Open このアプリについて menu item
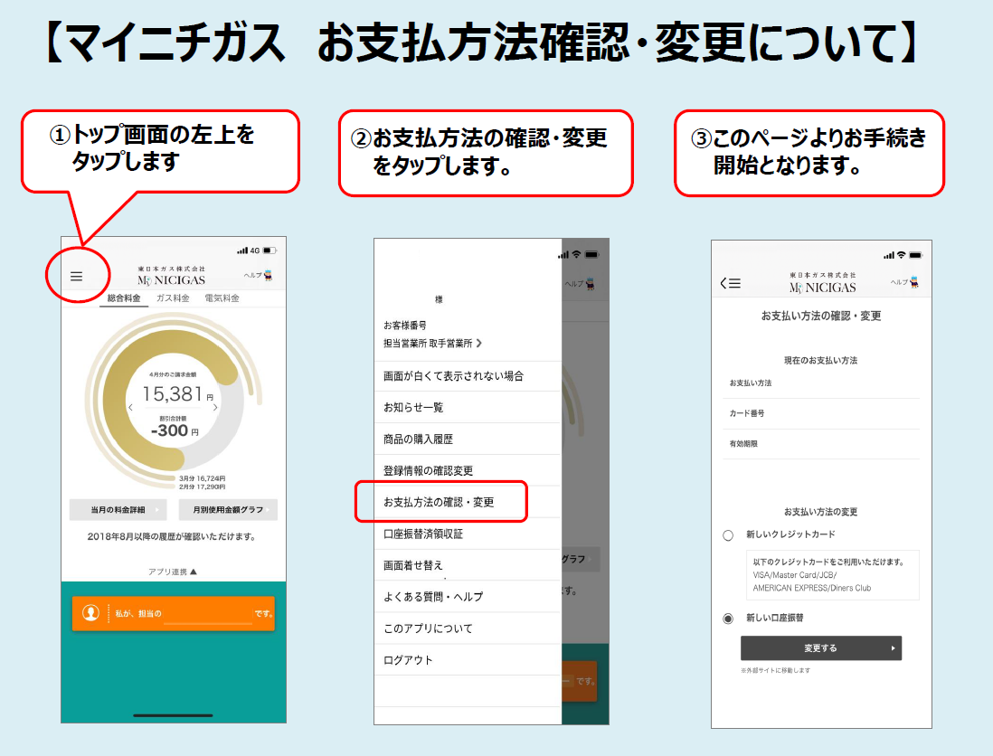This screenshot has height=756, width=993. 468,628
